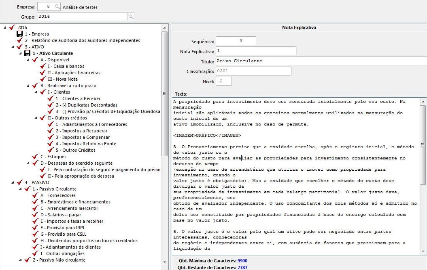Screen dimensions: 427x270
Task: Select 3 - Impostos a Compensar item
Action: click(83, 137)
